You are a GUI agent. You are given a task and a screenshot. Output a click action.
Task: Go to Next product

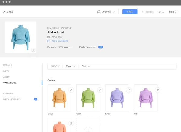tap(173, 12)
